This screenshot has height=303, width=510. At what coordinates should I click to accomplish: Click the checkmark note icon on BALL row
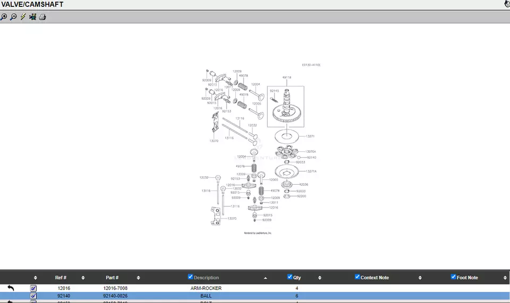tap(33, 296)
